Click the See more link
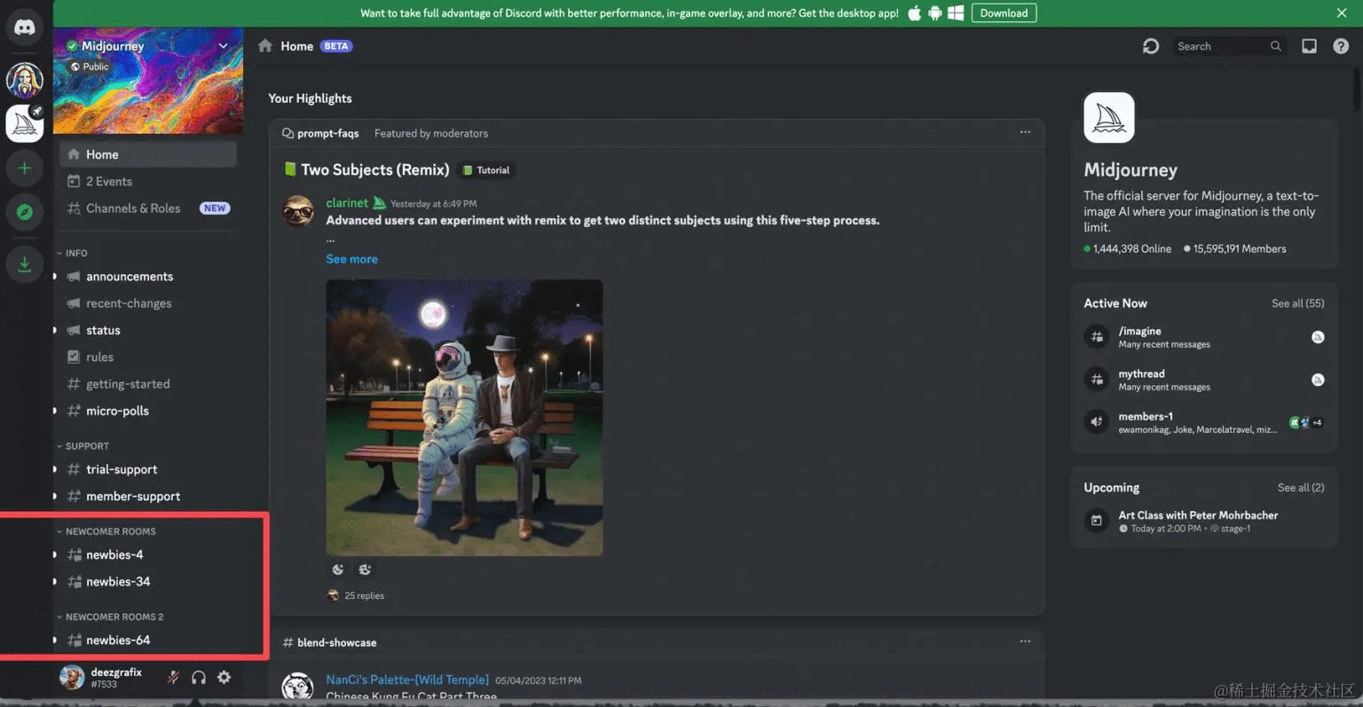This screenshot has width=1363, height=707. click(351, 259)
